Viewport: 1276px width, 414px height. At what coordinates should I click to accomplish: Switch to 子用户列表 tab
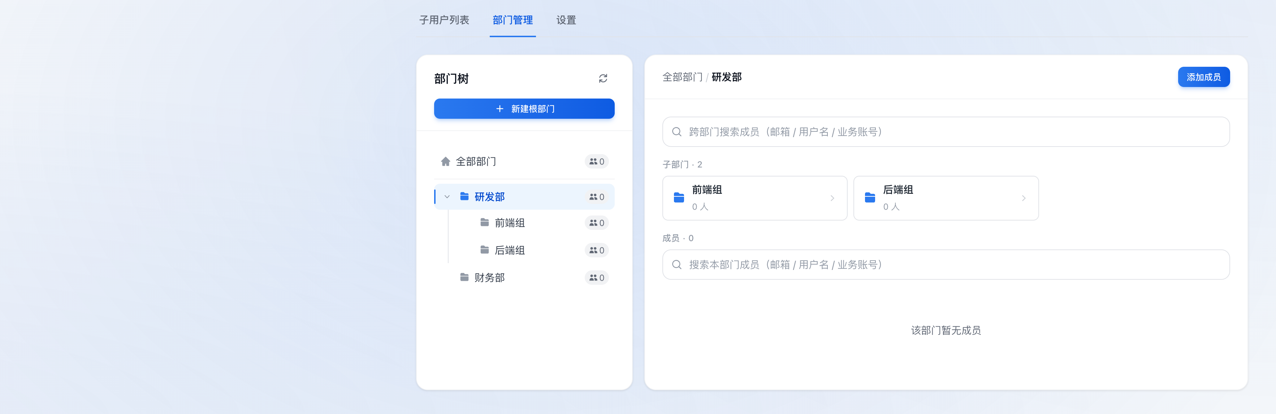coord(444,20)
